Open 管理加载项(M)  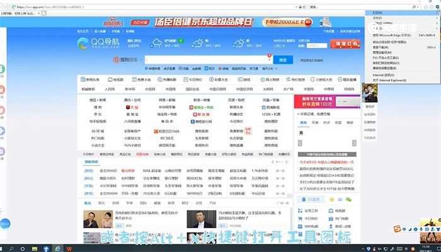[403, 52]
